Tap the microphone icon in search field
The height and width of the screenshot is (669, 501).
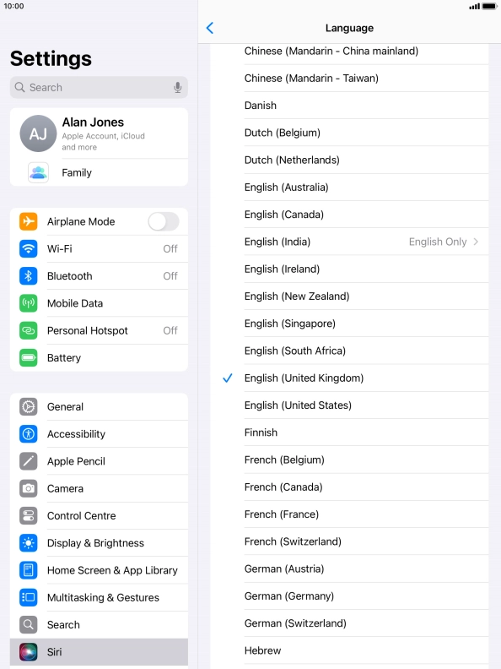178,88
